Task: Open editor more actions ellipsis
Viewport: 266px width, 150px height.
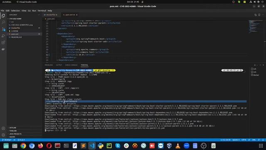Action: coord(263,15)
